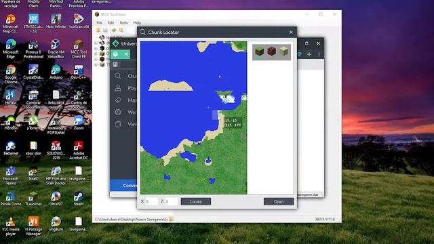Viewport: 434px width, 244px height.
Task: Select the grass block dimension icon
Action: click(259, 52)
